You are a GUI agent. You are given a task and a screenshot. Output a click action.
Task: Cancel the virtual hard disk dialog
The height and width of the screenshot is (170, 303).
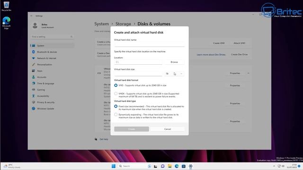[x=168, y=129]
